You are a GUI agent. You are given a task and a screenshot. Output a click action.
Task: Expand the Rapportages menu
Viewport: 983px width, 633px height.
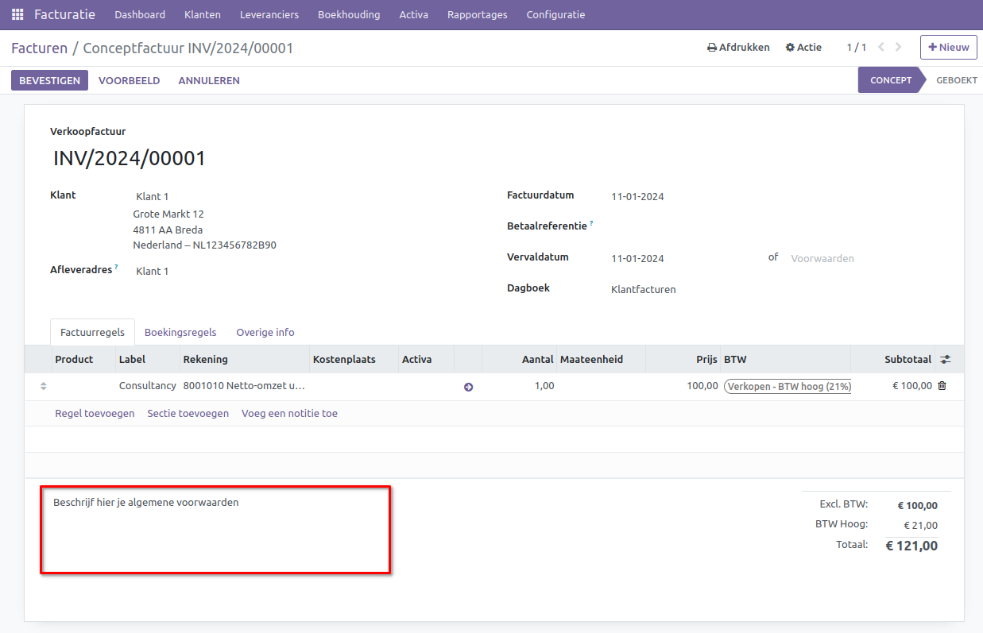click(477, 15)
